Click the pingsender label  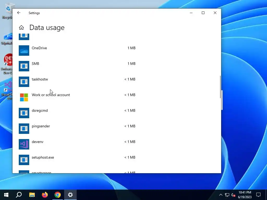41,126
